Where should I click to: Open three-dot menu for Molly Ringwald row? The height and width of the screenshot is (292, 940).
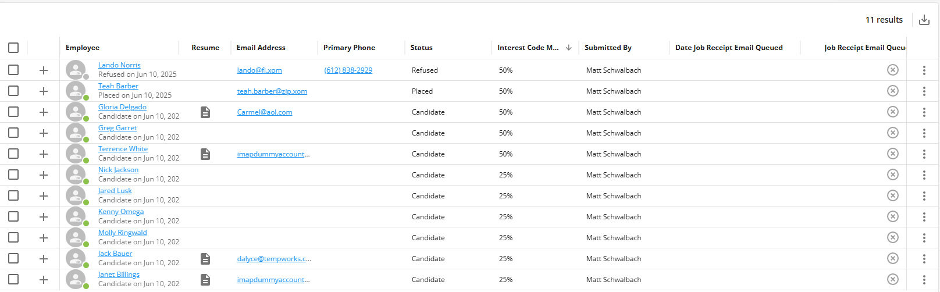[x=924, y=238]
